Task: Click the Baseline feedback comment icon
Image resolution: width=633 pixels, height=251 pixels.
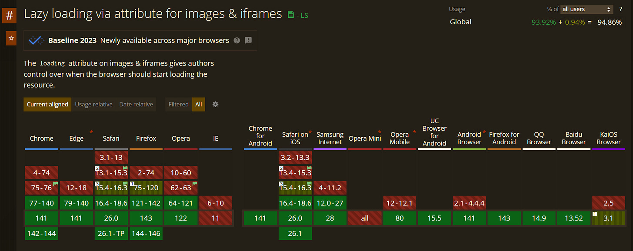Action: pyautogui.click(x=248, y=40)
